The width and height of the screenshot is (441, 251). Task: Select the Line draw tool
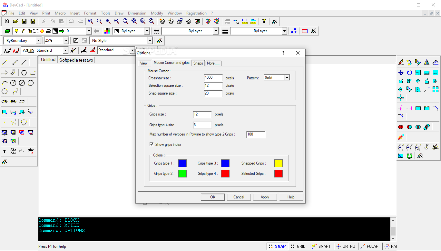pos(5,62)
